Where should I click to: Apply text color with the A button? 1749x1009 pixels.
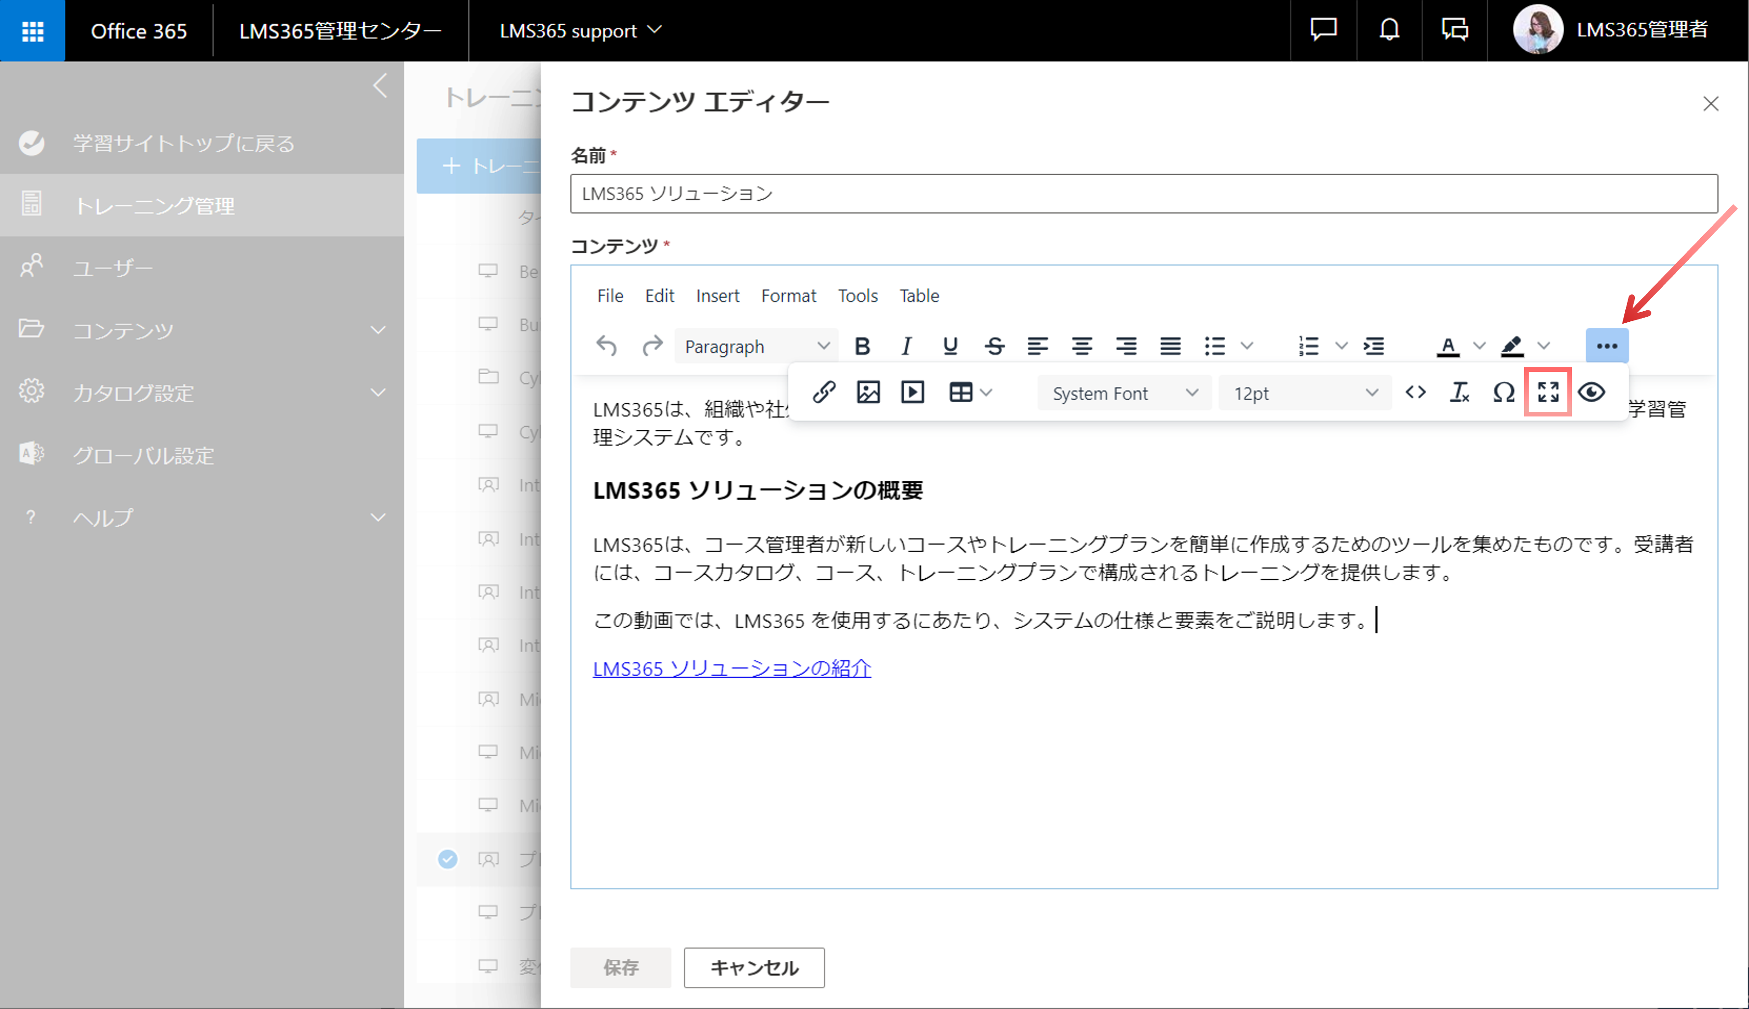1448,346
